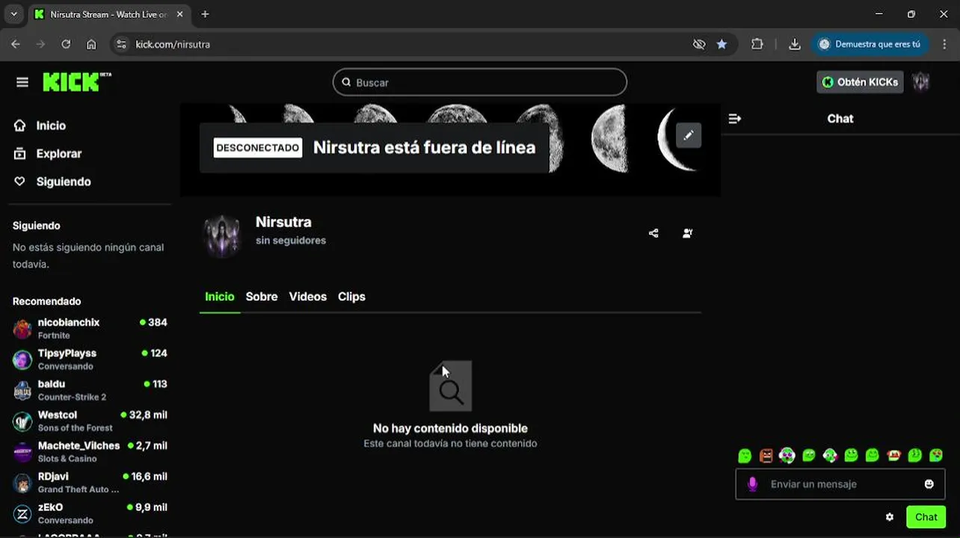This screenshot has width=960, height=538.
Task: Open chat settings gear icon
Action: (x=890, y=517)
